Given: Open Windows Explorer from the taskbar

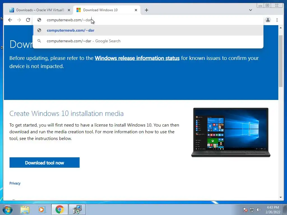Looking at the screenshot, I should [25, 209].
